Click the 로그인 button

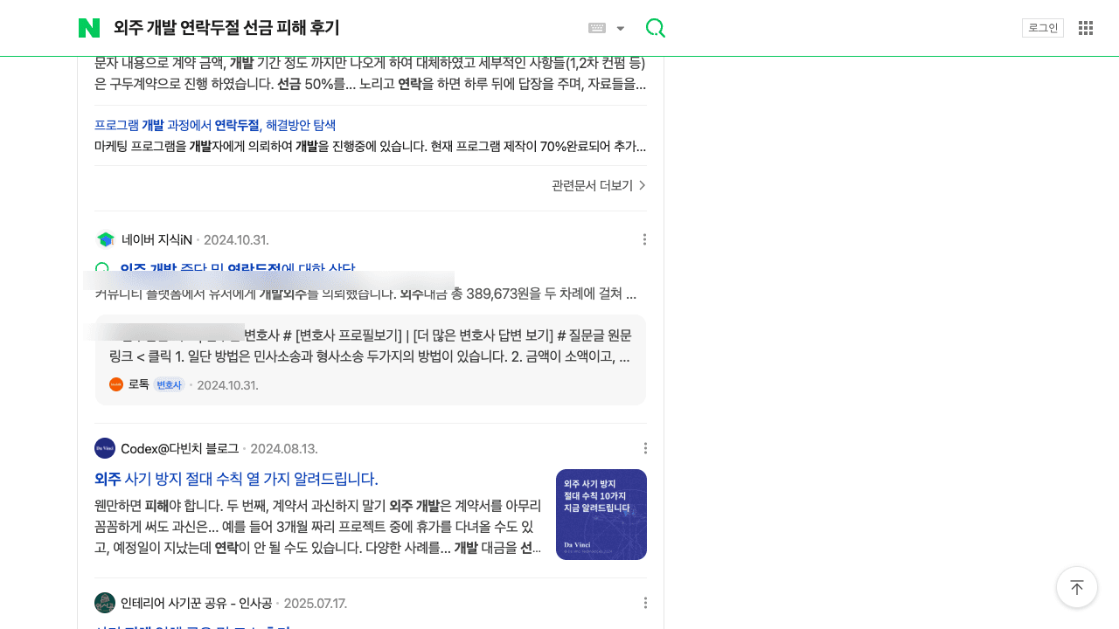coord(1042,27)
